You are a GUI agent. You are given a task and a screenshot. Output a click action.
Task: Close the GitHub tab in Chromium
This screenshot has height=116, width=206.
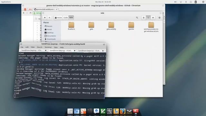click(57, 9)
